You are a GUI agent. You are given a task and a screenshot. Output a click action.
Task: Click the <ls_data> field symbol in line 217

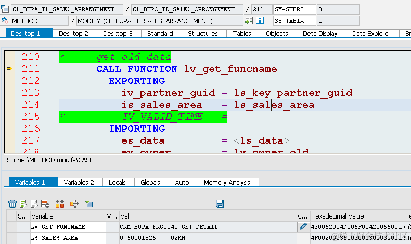click(x=262, y=141)
